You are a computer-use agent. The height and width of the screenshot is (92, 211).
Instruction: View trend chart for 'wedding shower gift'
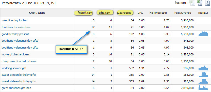pos(203,68)
